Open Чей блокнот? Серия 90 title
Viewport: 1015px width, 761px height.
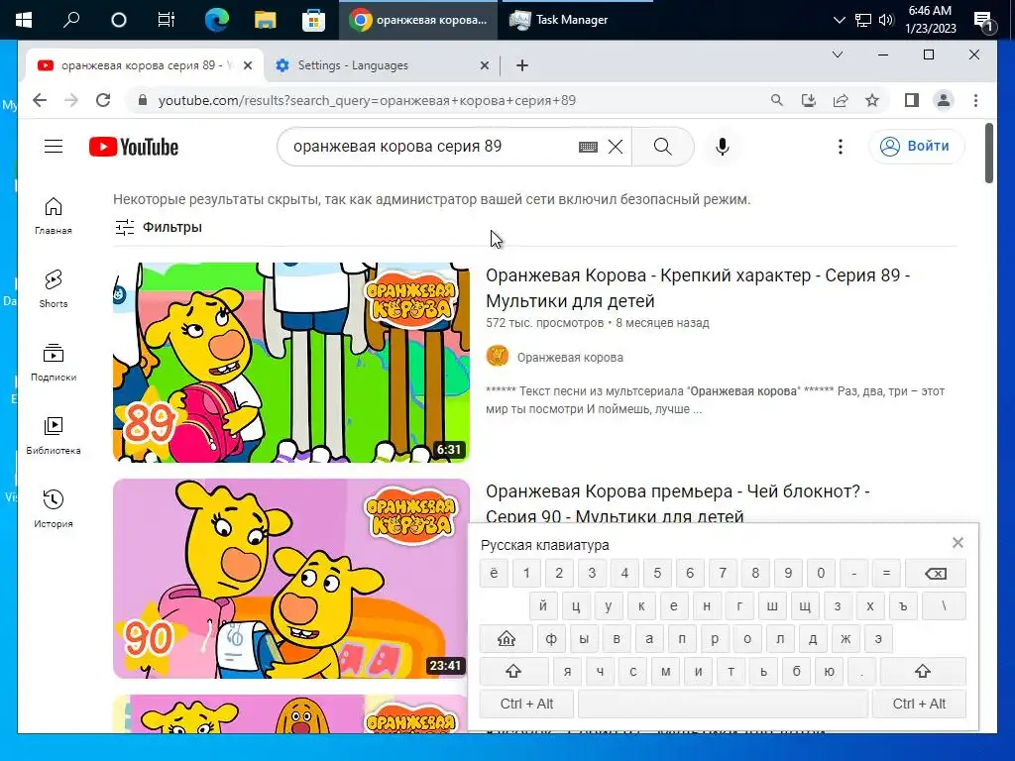[x=677, y=502]
